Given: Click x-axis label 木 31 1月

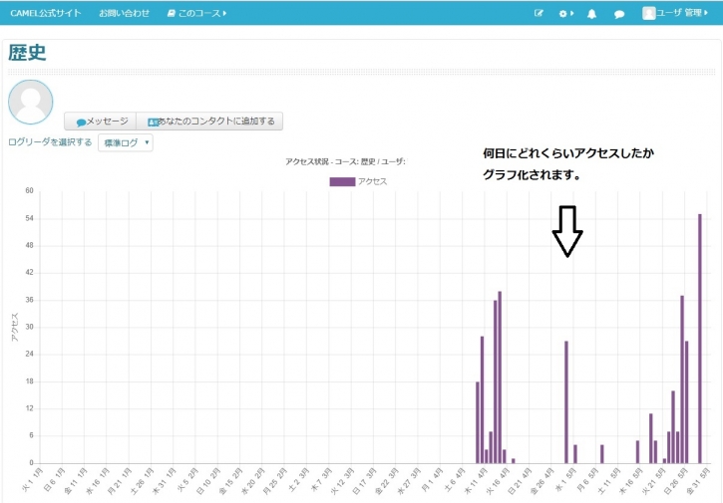Looking at the screenshot, I should 165,481.
